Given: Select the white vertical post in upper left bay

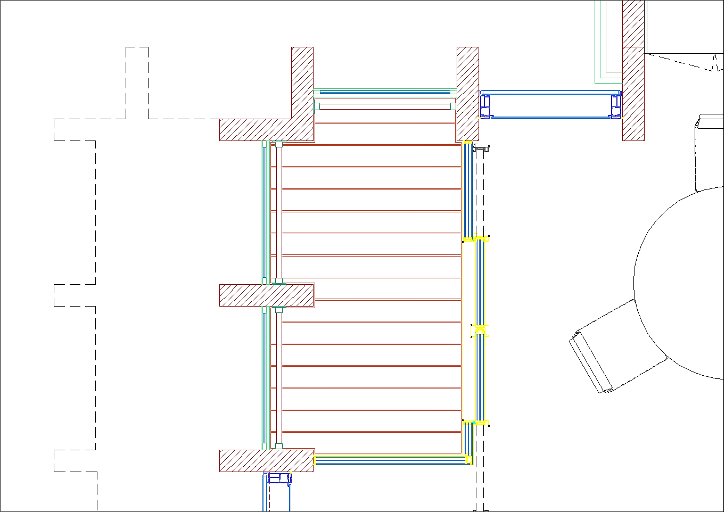Looking at the screenshot, I should pyautogui.click(x=279, y=213).
